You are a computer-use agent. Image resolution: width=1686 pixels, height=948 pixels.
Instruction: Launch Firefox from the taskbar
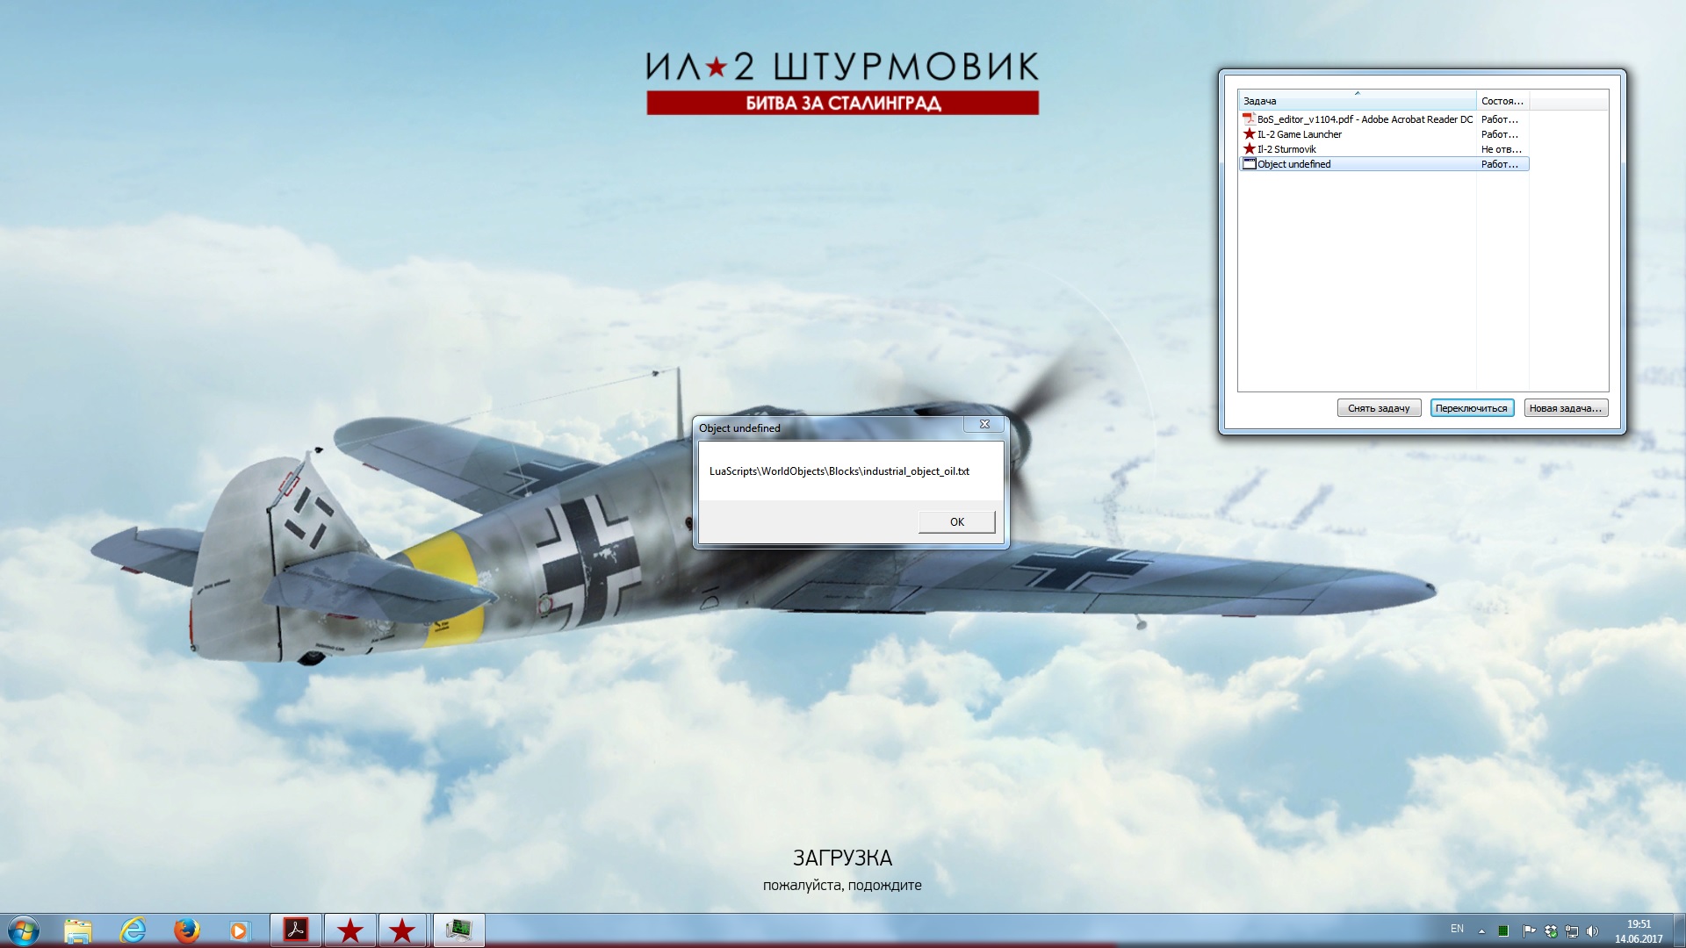click(186, 930)
